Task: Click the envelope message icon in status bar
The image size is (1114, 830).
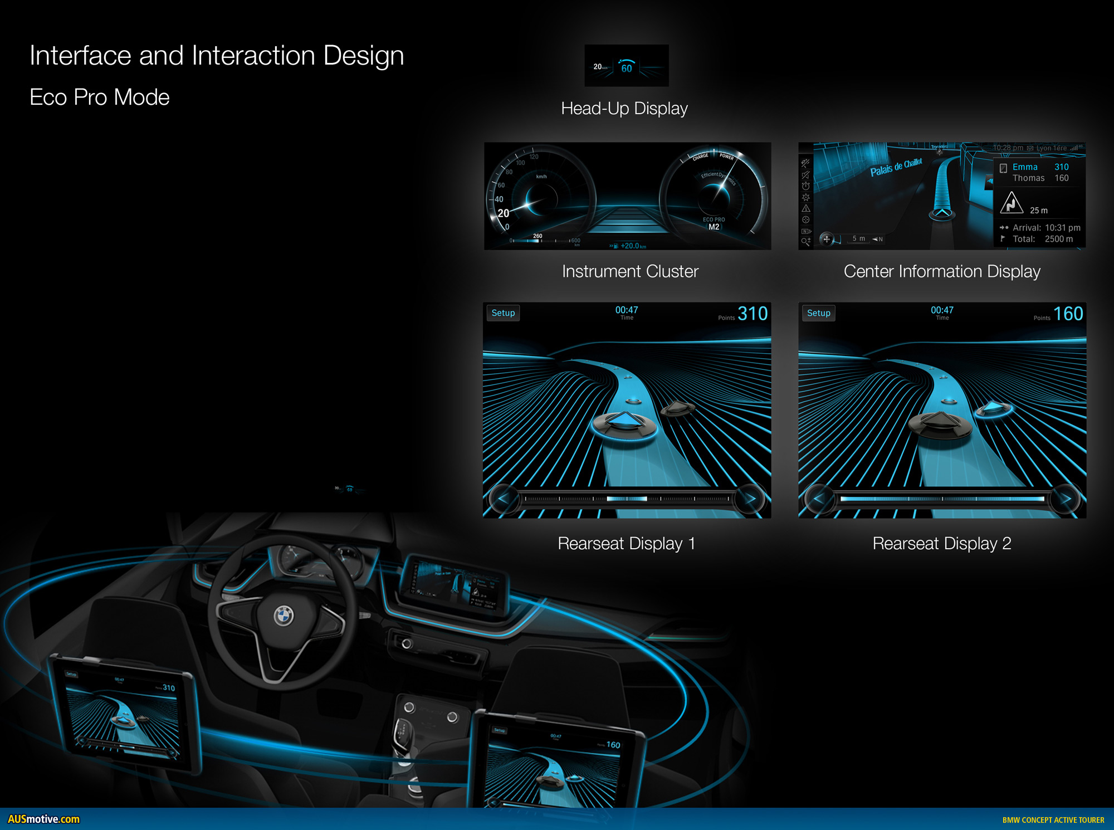Action: (1030, 148)
